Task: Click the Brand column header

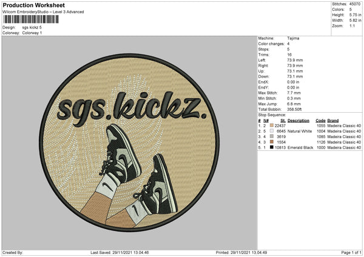Action: 334,119
